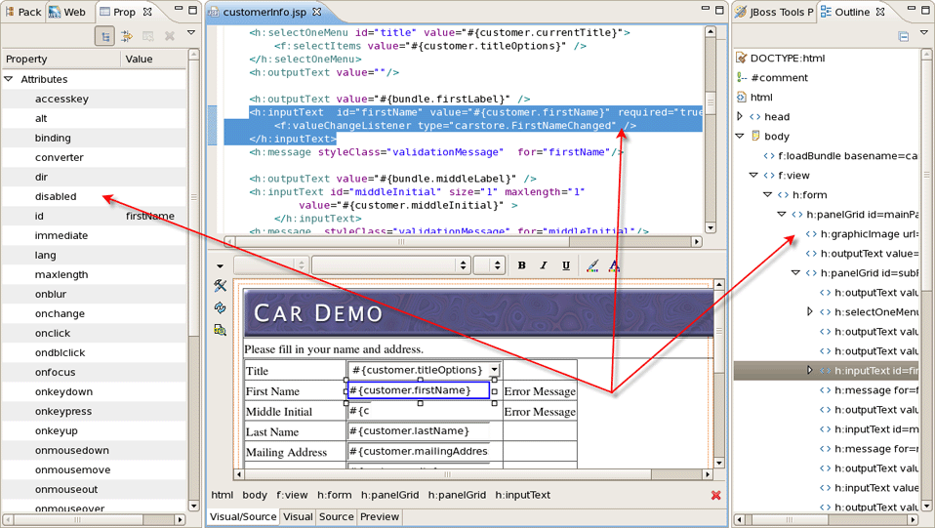
Task: Open the foreground text color icon
Action: tap(614, 265)
